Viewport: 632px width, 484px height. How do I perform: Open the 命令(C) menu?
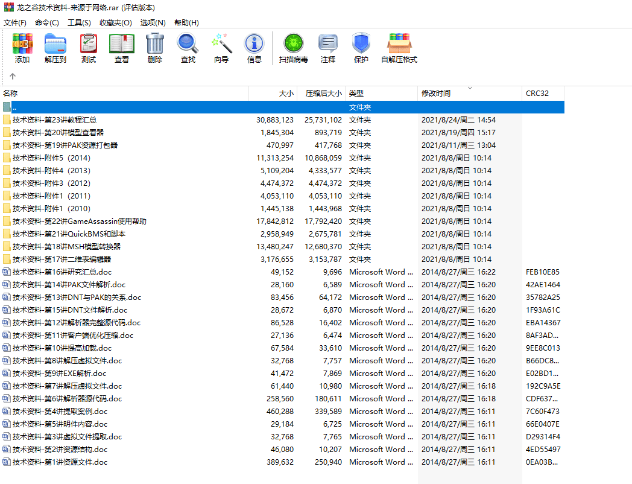pos(47,22)
